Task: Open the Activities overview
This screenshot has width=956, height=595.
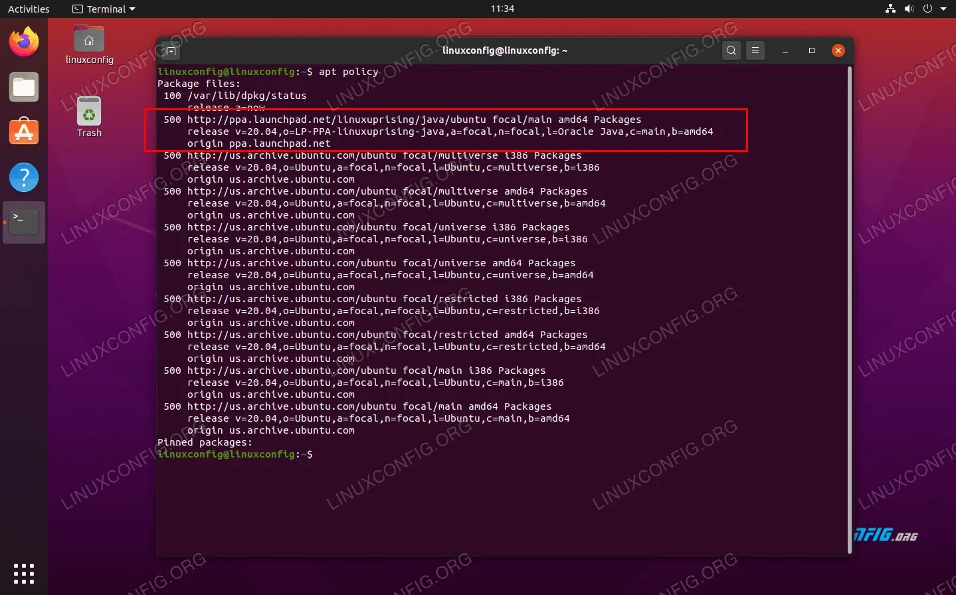Action: click(x=29, y=9)
